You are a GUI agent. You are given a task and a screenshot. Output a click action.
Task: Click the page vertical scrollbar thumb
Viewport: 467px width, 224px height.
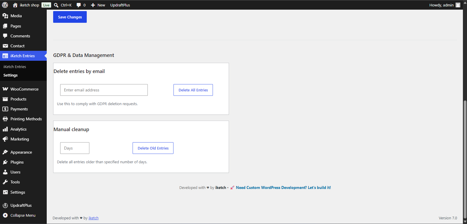[x=465, y=159]
